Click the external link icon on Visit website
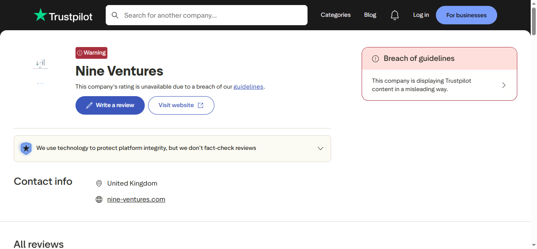Screen dimensions: 537x249 pos(201,105)
